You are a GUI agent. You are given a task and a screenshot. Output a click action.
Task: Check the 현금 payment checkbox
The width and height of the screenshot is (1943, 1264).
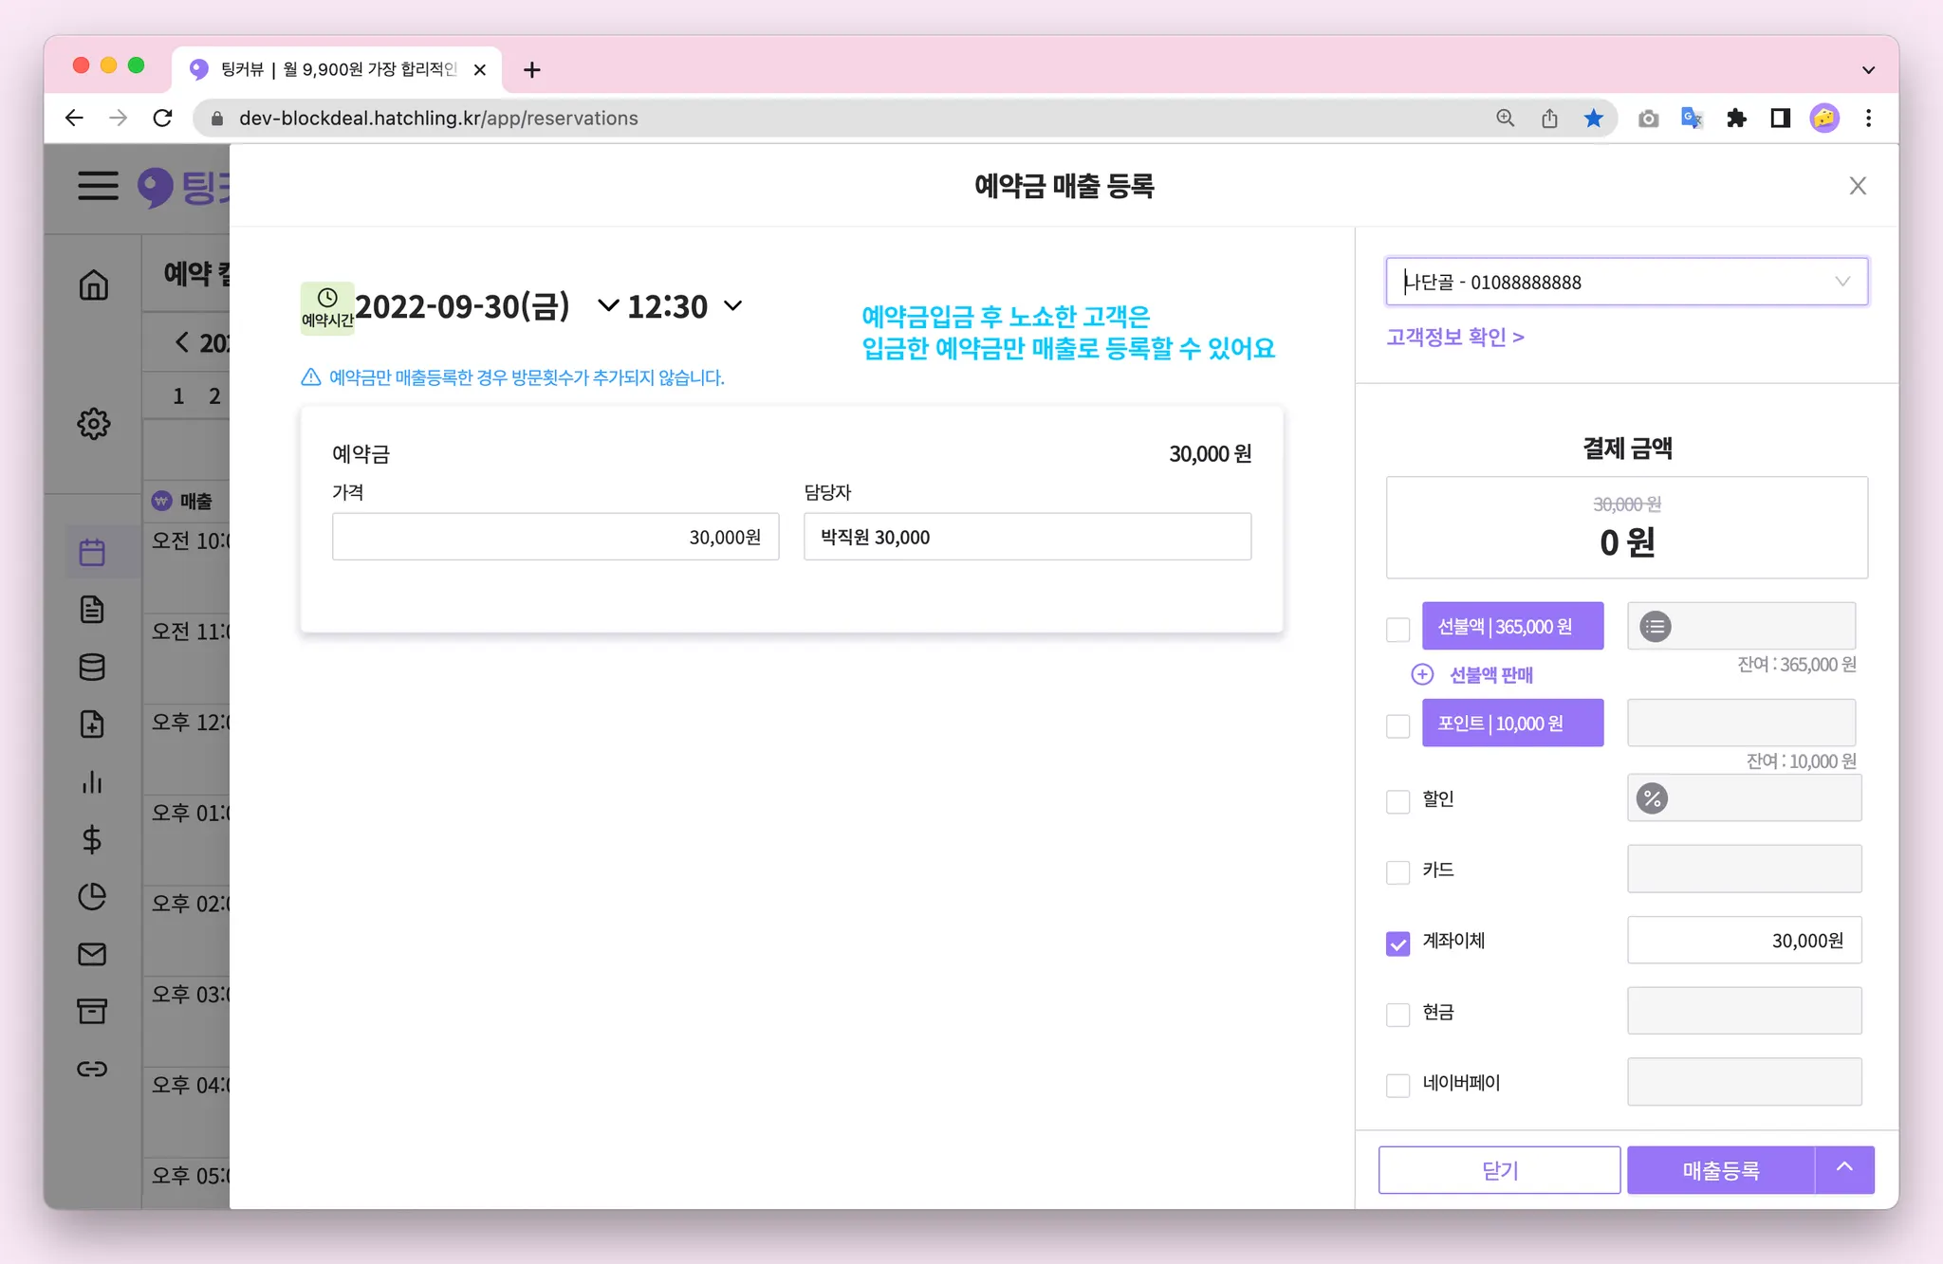(x=1397, y=1014)
